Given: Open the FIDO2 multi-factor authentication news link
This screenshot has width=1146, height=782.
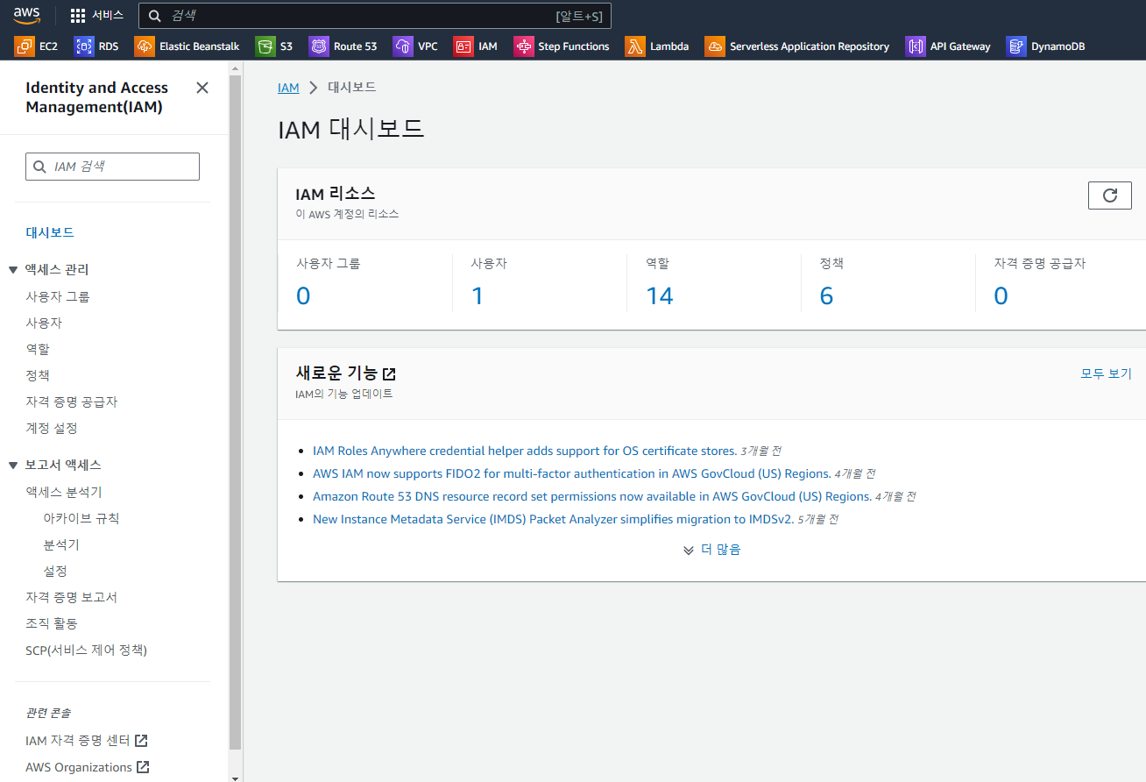Looking at the screenshot, I should [572, 473].
